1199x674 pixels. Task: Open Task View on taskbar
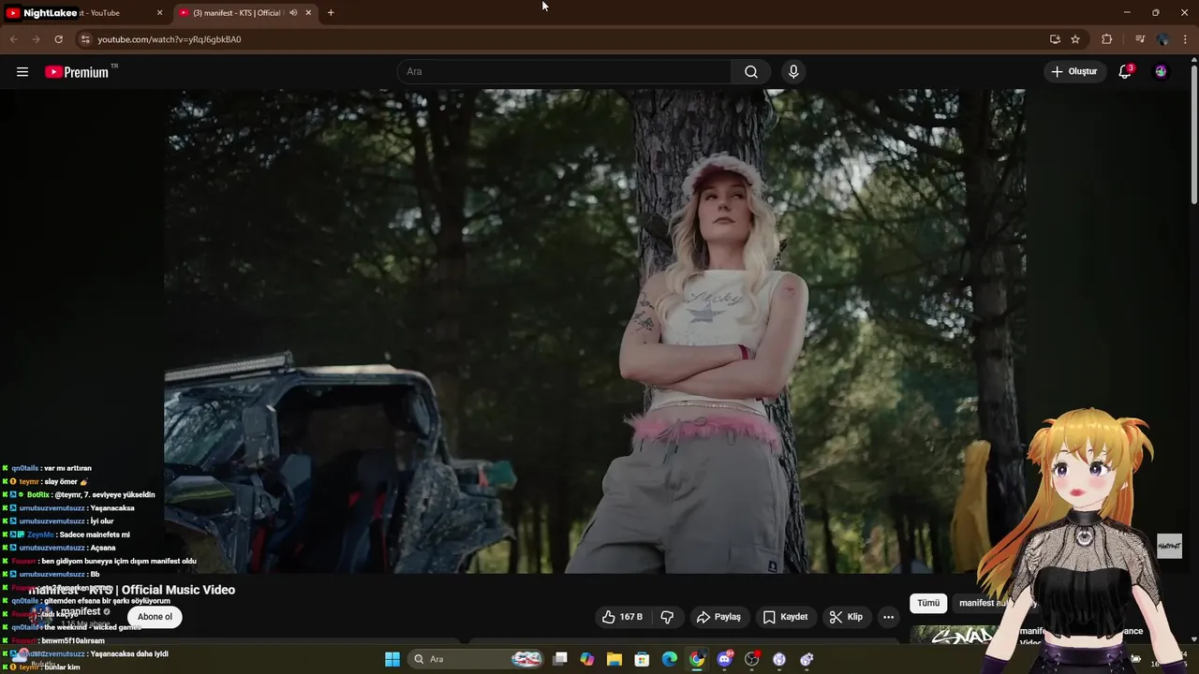tap(560, 659)
